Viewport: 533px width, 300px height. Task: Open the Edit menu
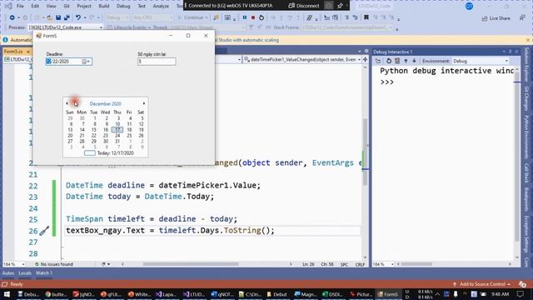click(x=35, y=6)
